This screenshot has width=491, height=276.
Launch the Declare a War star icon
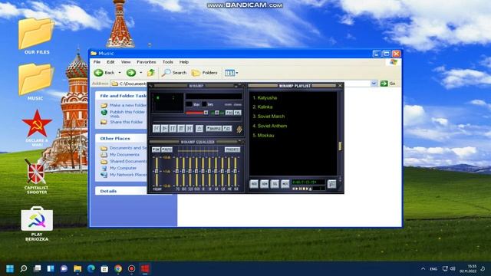point(37,128)
